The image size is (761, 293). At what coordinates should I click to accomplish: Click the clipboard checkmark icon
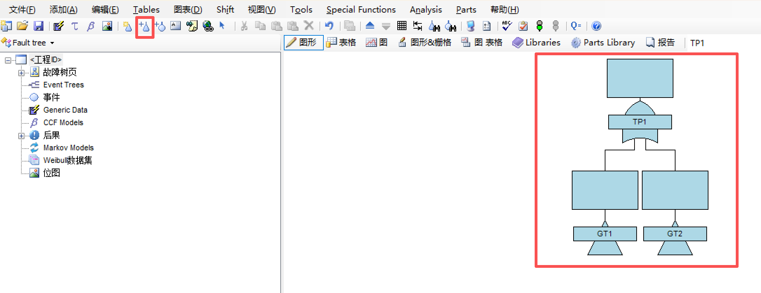pos(523,26)
